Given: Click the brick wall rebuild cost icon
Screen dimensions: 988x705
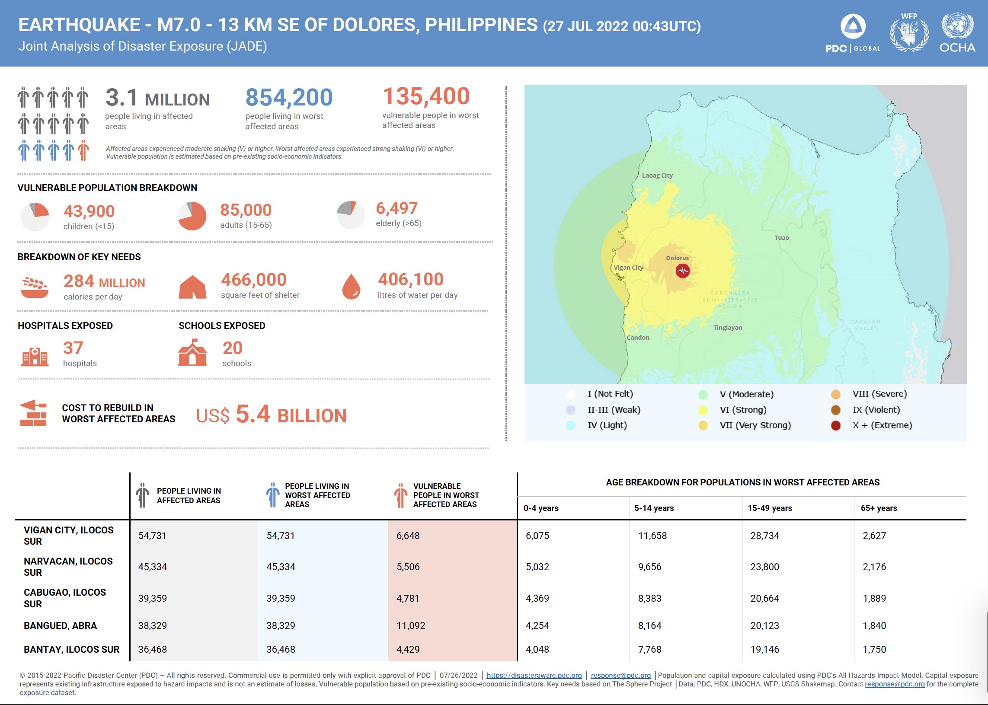Looking at the screenshot, I should click(x=33, y=413).
